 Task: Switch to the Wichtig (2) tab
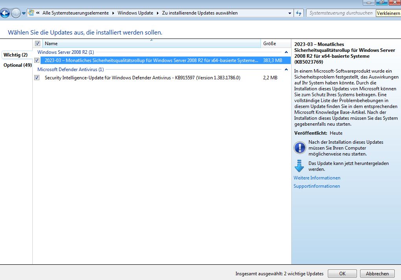pos(16,55)
